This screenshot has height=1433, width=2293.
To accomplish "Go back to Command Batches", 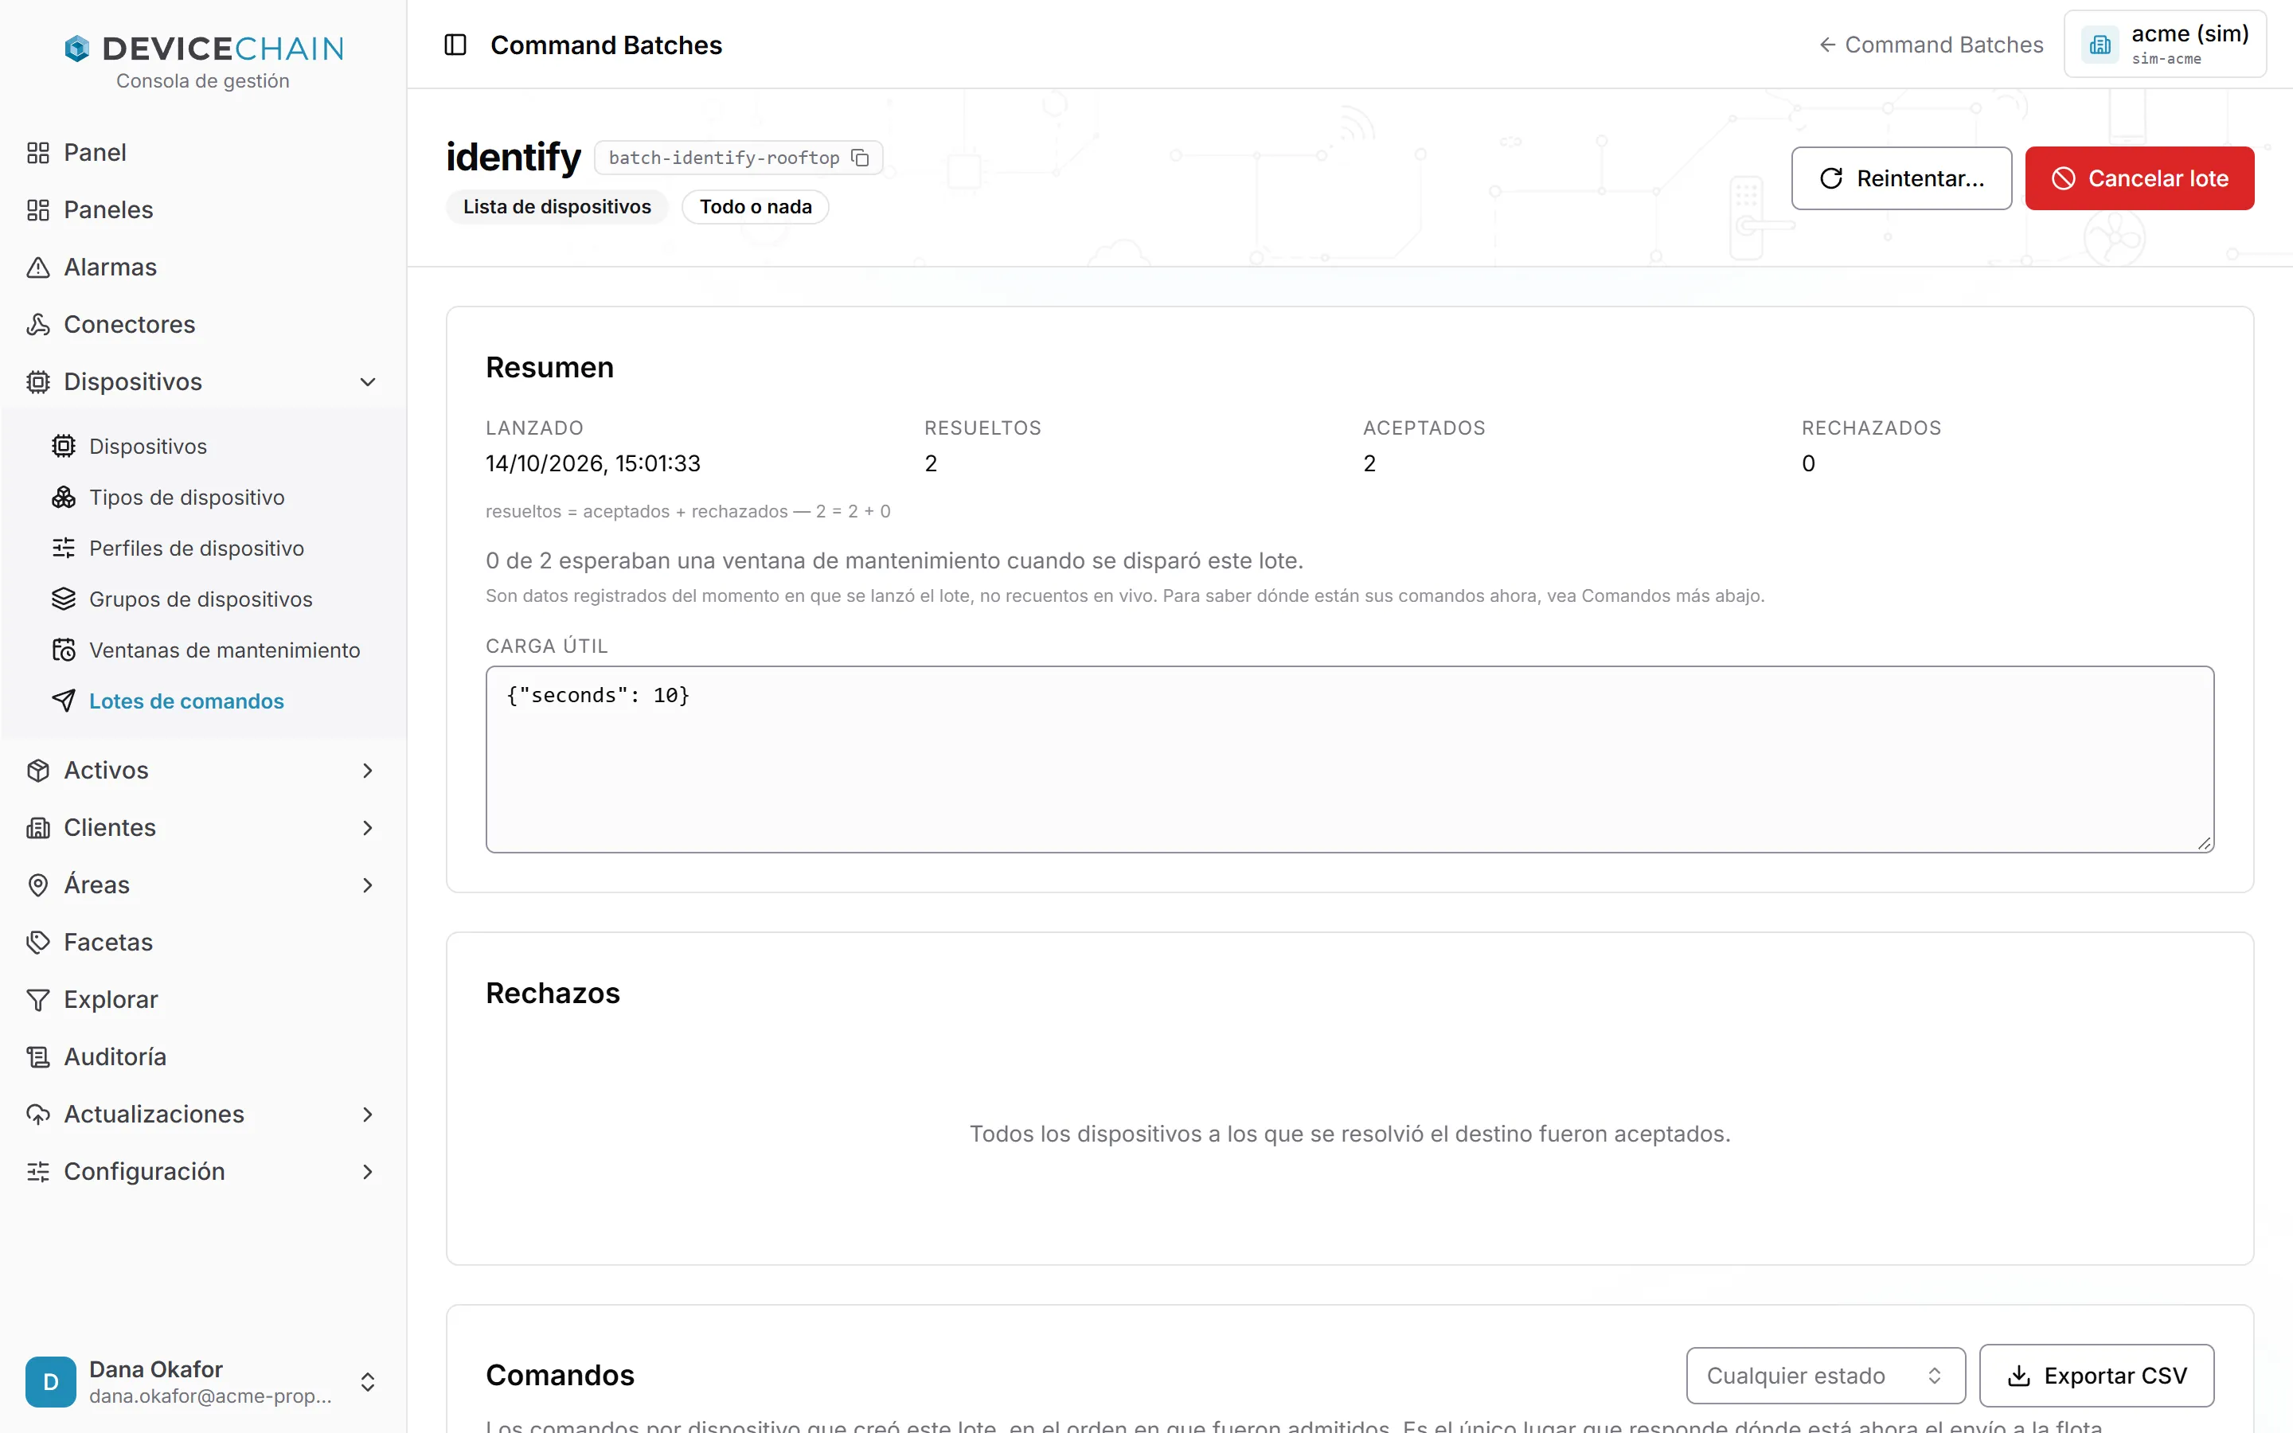I will [x=1931, y=45].
